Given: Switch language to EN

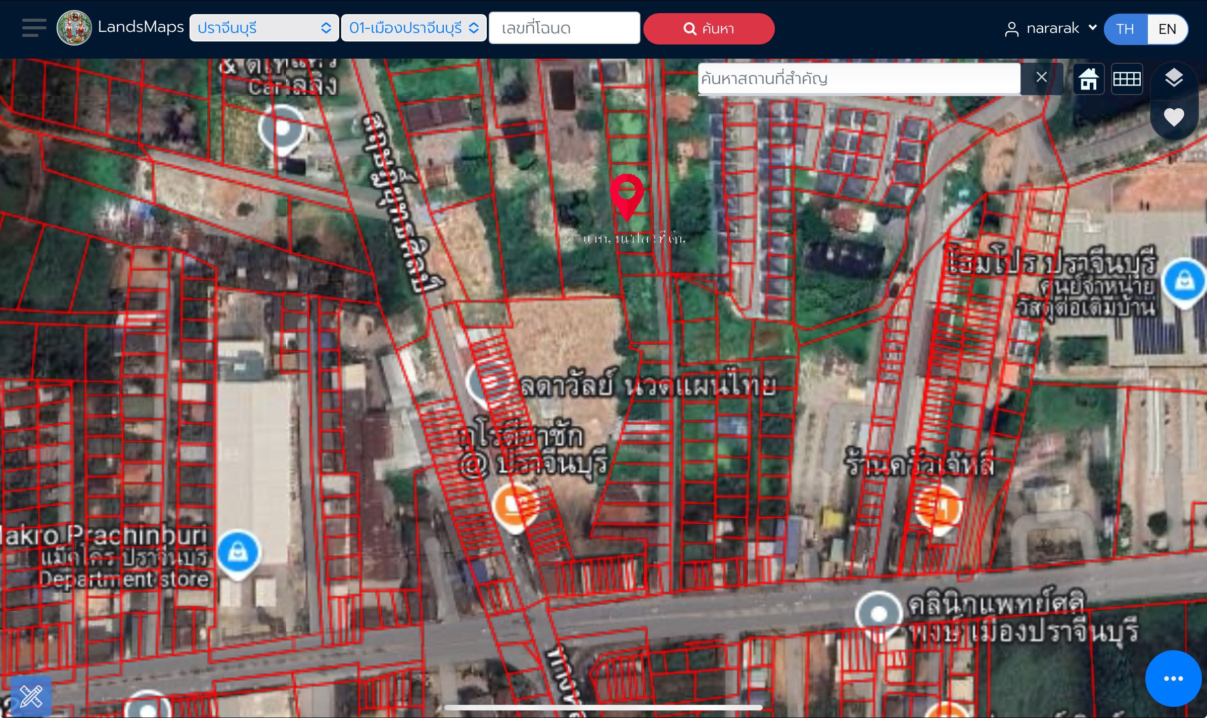Looking at the screenshot, I should pos(1168,29).
